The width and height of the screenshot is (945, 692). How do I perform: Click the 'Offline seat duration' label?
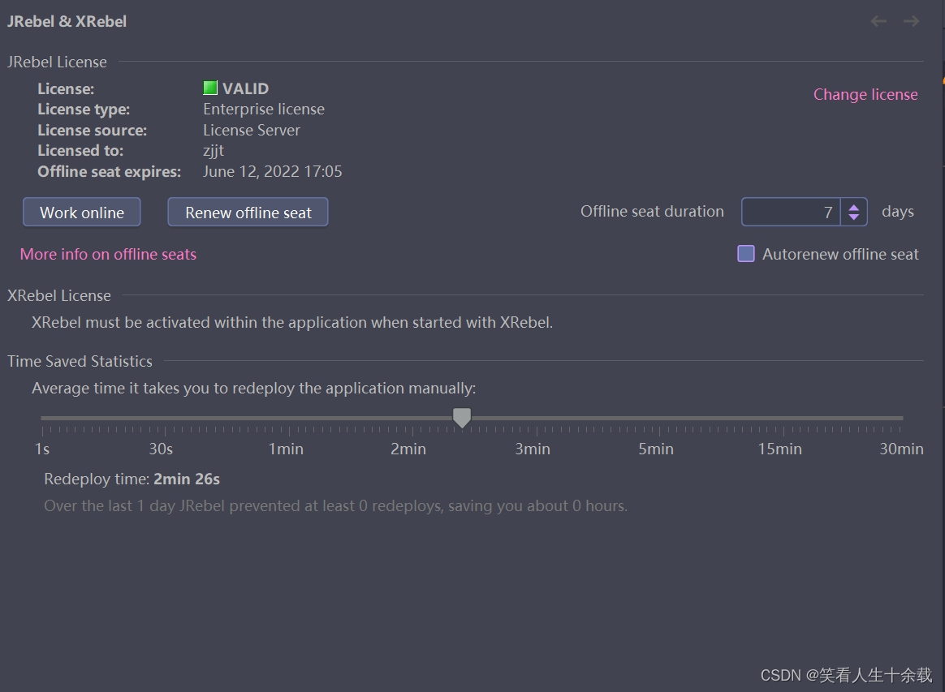[652, 212]
